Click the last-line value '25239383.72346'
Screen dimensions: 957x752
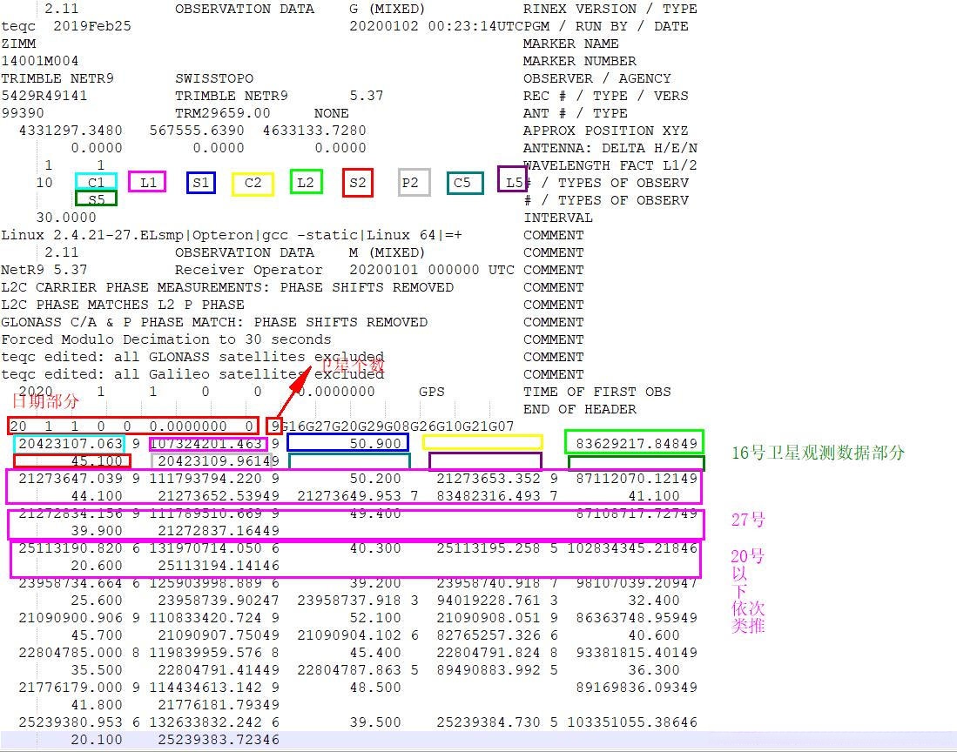pyautogui.click(x=219, y=739)
